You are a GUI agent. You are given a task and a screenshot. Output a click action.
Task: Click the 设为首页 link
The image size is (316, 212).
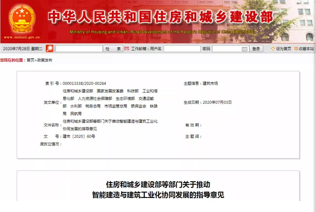point(283,49)
